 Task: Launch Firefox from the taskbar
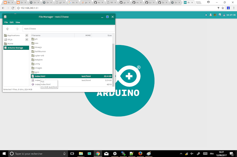140,154
